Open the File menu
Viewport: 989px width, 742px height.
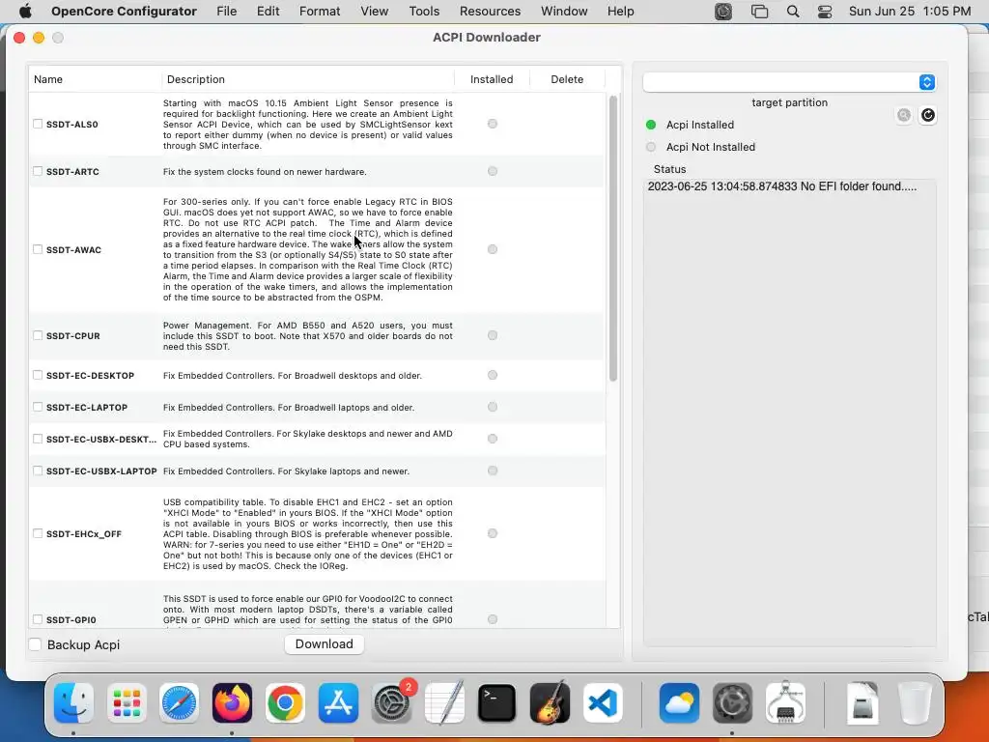click(226, 12)
